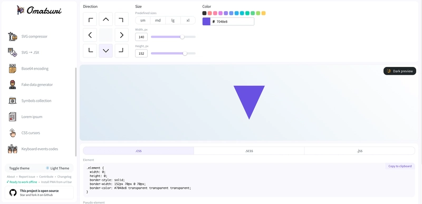Open the Symbols collection icon
Image resolution: width=422 pixels, height=204 pixels.
click(12, 101)
